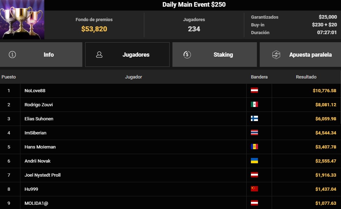Click the dollar coin icon on the Staking tab
This screenshot has width=341, height=209.
click(187, 55)
